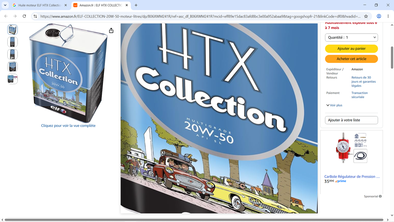Screen dimensions: 394x222
Task: Click 'Cliquez pour voir la vue complète'
Action: (x=68, y=125)
